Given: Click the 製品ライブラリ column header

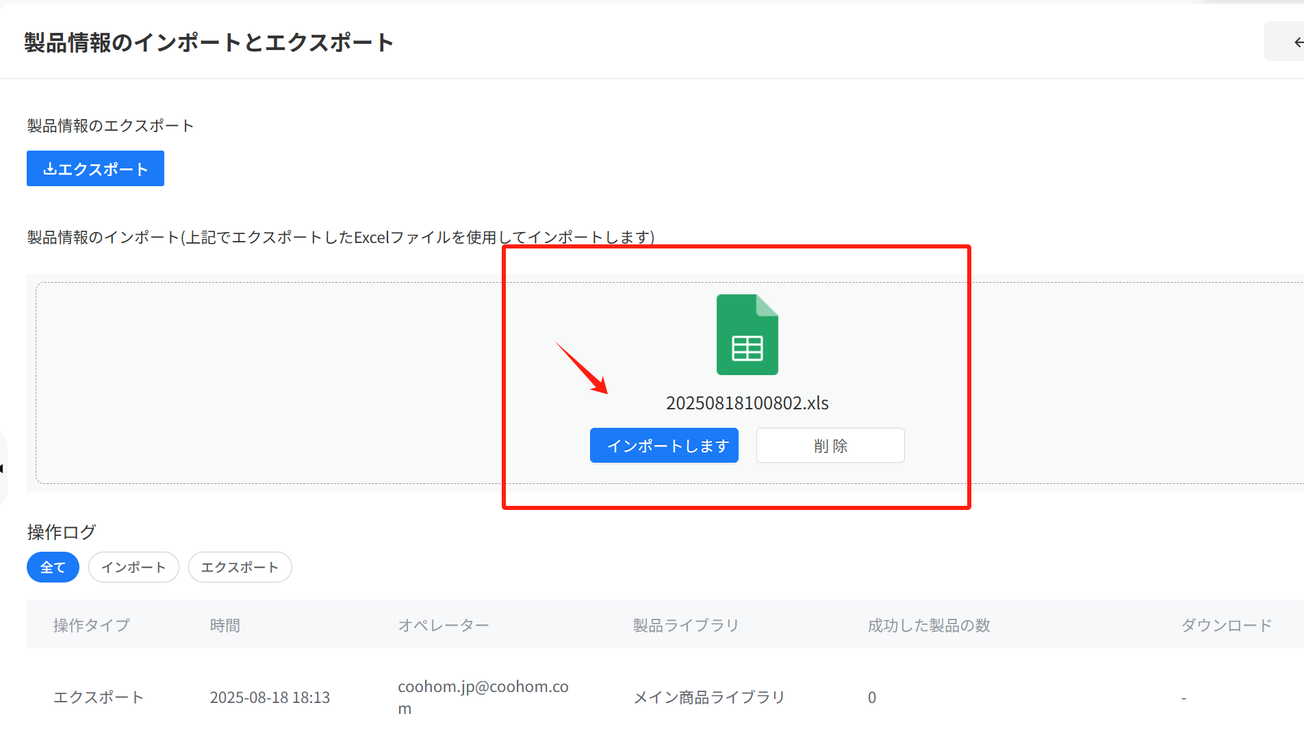Looking at the screenshot, I should point(686,625).
